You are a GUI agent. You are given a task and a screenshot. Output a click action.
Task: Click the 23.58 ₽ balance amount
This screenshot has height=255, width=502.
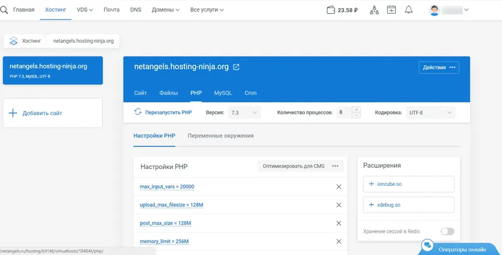(348, 10)
